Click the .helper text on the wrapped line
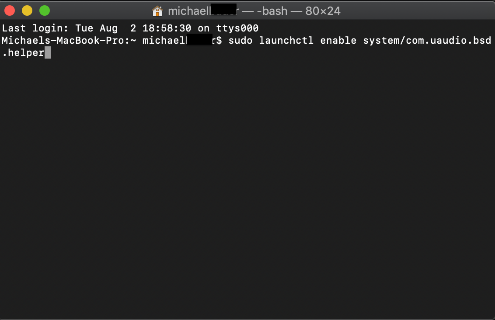 coord(23,52)
